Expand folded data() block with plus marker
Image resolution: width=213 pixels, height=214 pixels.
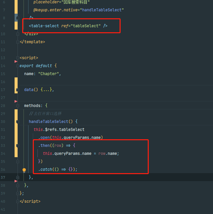18,90
